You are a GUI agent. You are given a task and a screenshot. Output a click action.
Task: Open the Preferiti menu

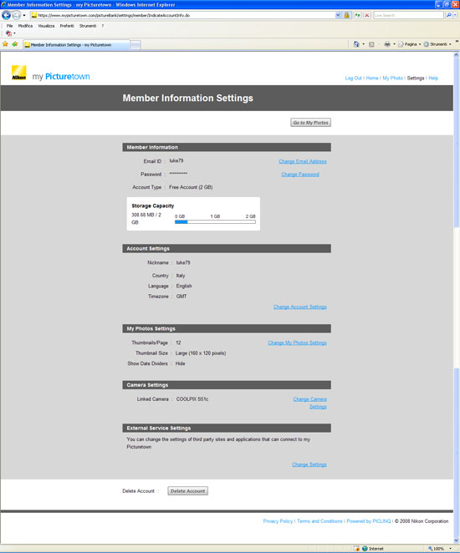pos(67,26)
